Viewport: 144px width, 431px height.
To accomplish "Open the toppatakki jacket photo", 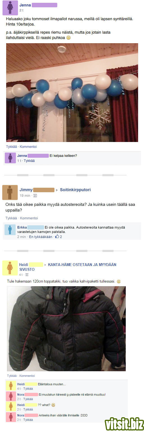I will point(67,329).
